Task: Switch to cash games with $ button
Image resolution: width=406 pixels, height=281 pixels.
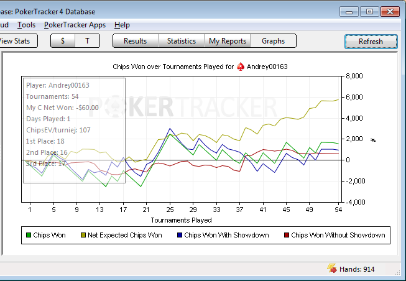Action: click(x=63, y=41)
